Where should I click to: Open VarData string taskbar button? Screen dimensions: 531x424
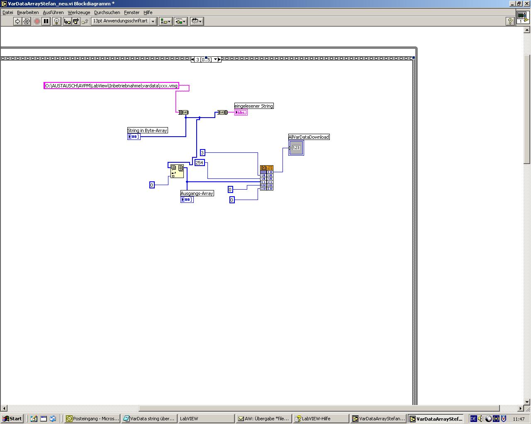(x=150, y=419)
